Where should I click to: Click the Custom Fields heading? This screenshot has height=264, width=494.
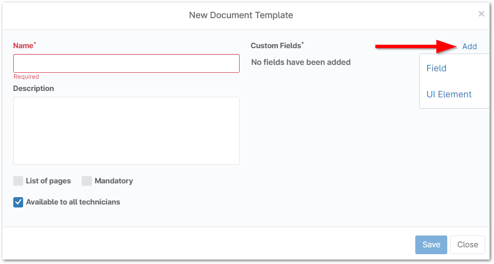(x=276, y=46)
